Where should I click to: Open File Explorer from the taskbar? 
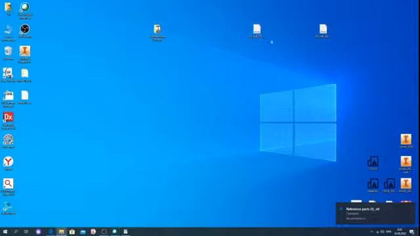click(61, 231)
